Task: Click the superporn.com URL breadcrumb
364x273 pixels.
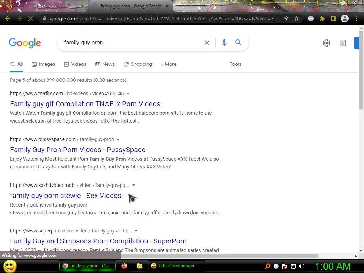Action: pyautogui.click(x=71, y=231)
